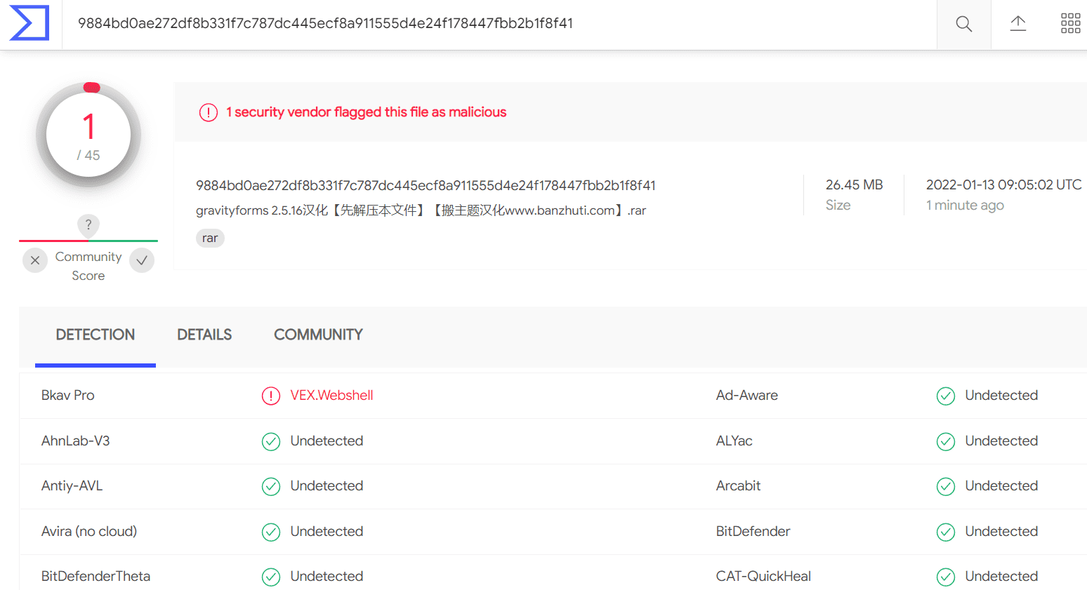This screenshot has width=1087, height=590.
Task: Click the Undetected result for BitDefender
Action: point(1002,531)
